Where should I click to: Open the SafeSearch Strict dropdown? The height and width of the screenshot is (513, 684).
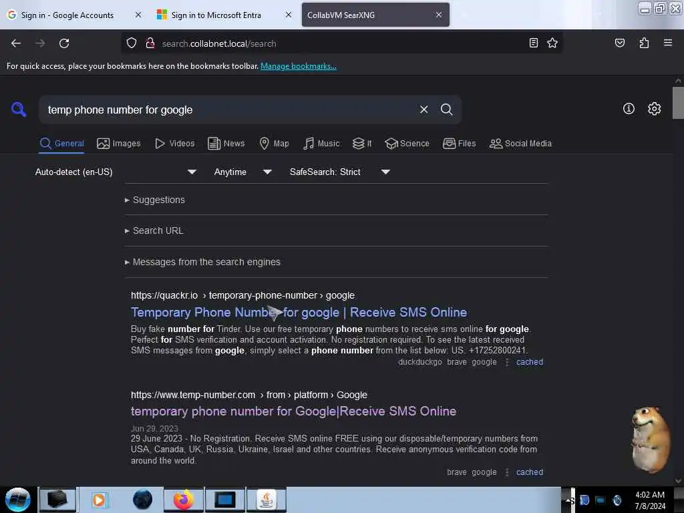point(340,172)
